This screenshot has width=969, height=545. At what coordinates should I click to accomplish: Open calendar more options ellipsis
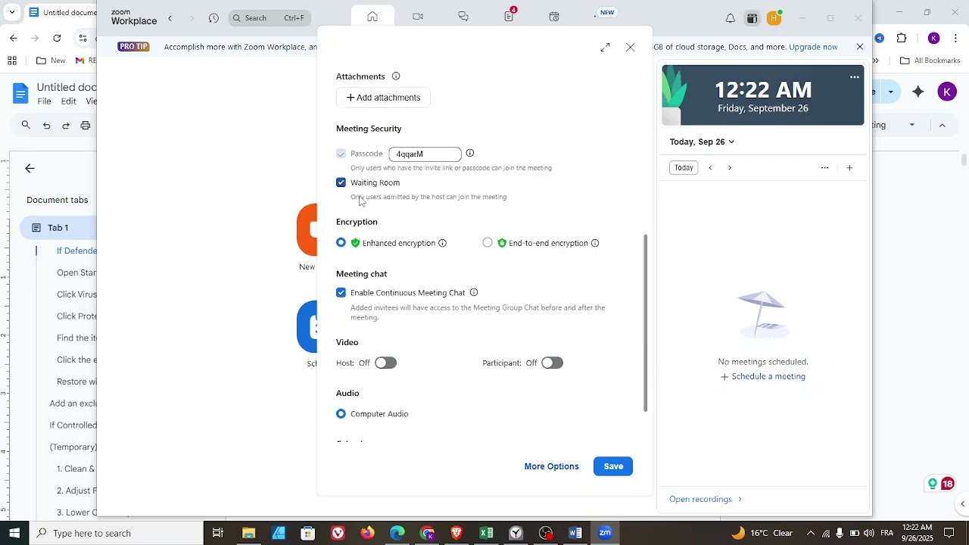[824, 168]
